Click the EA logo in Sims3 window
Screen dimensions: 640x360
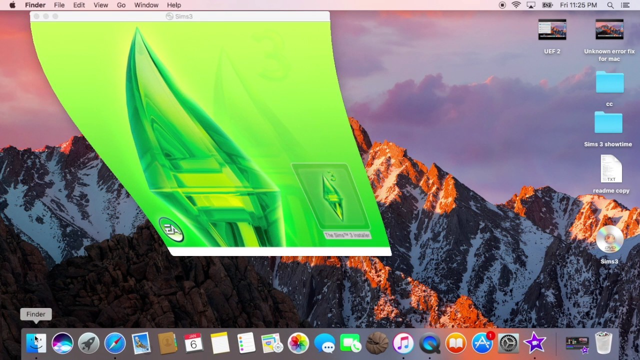tap(171, 229)
